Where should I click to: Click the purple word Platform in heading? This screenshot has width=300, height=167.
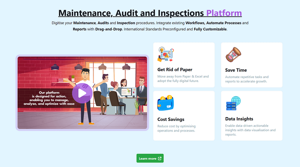(224, 13)
